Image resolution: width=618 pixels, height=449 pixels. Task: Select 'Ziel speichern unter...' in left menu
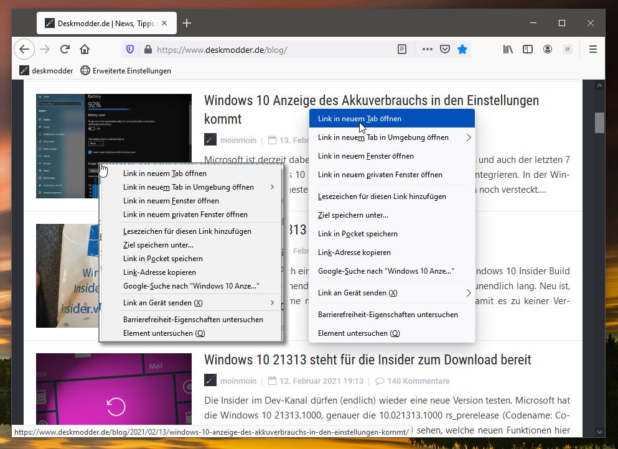191,245
